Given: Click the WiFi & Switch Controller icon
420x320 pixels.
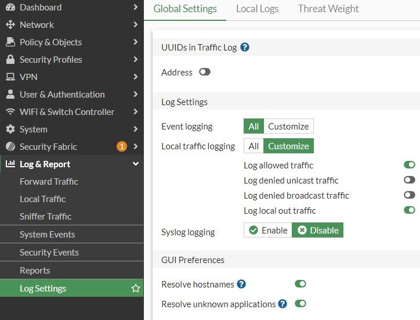Looking at the screenshot, I should pyautogui.click(x=10, y=112).
